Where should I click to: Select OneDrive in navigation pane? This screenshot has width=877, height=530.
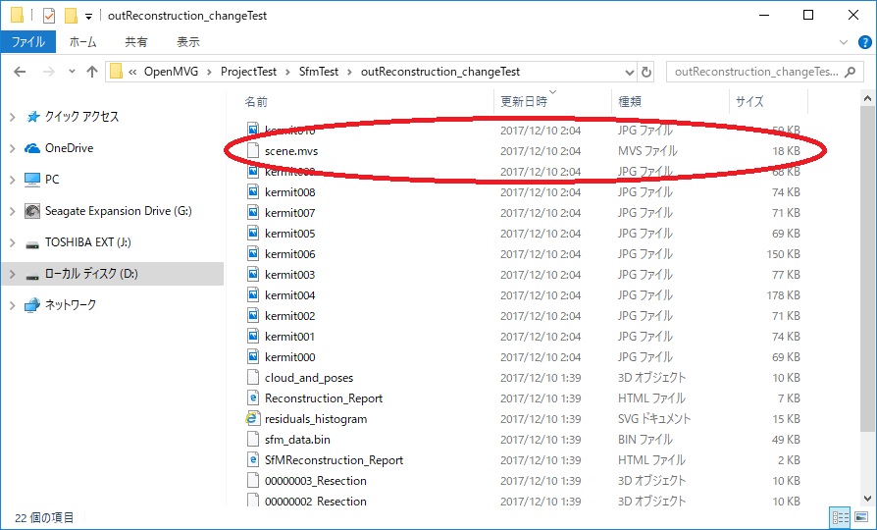(x=69, y=148)
